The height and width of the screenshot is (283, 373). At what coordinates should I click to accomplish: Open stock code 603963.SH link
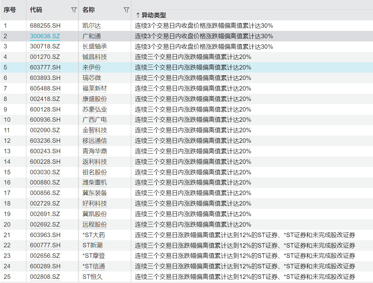[45, 235]
